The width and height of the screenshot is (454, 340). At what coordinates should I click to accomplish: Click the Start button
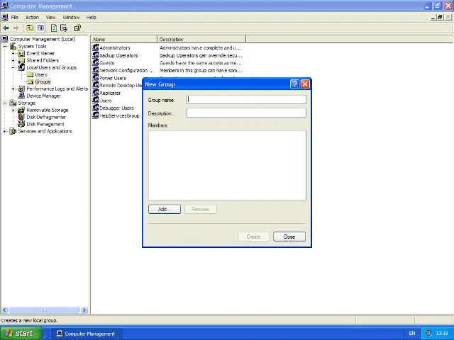click(21, 333)
